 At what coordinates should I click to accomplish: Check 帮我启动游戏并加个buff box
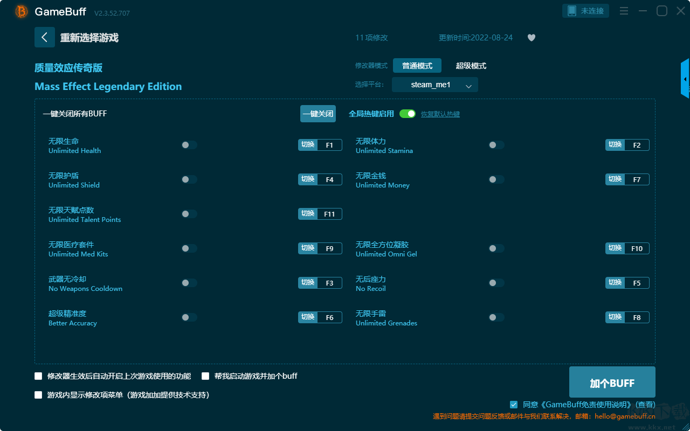coord(205,376)
